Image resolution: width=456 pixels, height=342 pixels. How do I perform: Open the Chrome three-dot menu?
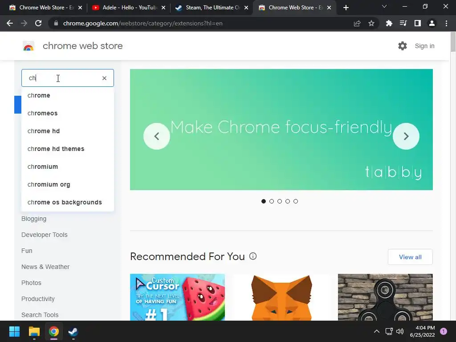[x=446, y=23]
